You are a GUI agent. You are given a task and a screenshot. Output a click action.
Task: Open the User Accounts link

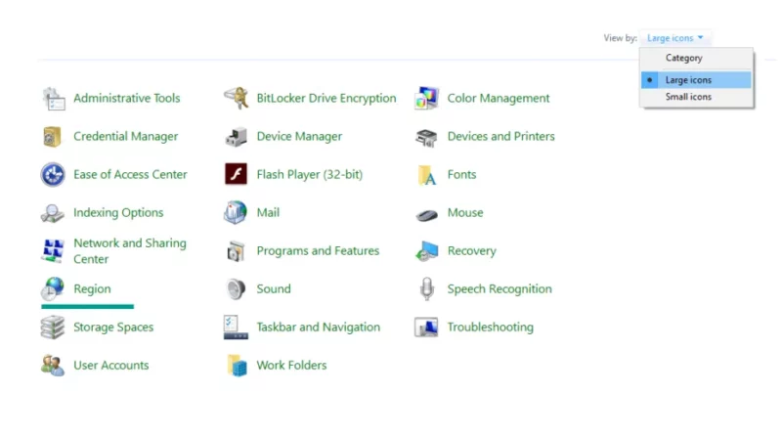coord(110,366)
